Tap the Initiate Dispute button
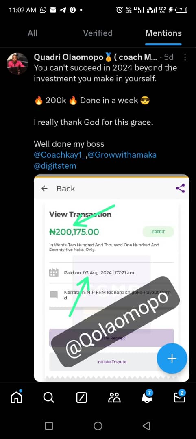This screenshot has height=439, width=196. (111, 362)
